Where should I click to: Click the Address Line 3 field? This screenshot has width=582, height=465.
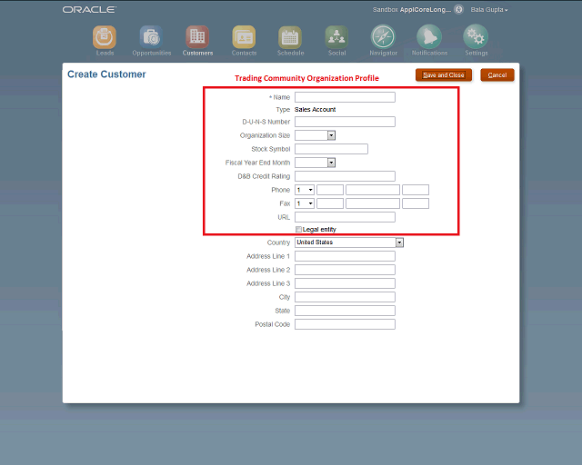(345, 283)
